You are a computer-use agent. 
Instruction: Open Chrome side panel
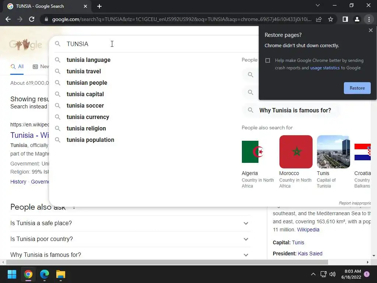coord(345,19)
